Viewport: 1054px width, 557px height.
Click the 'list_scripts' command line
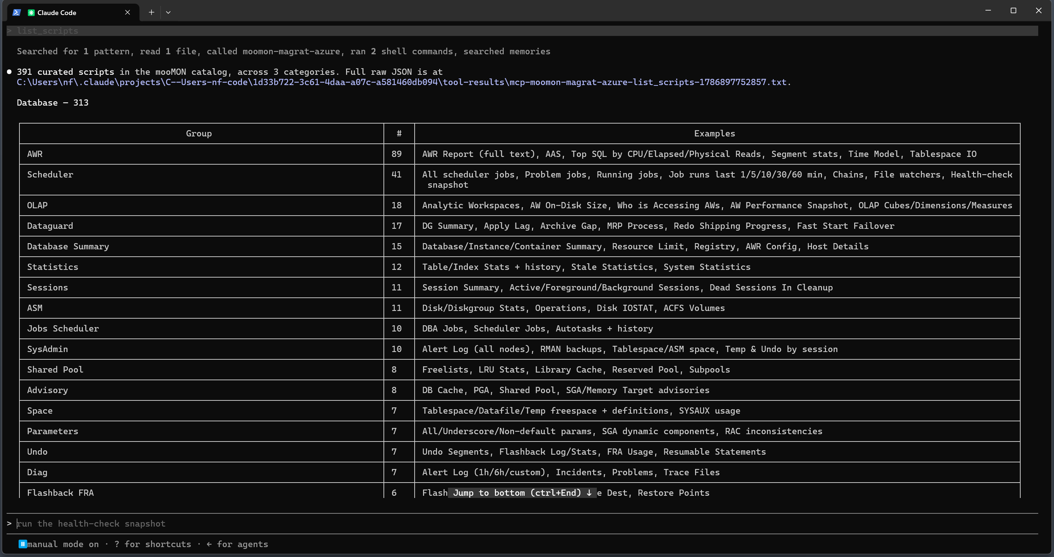(522, 31)
